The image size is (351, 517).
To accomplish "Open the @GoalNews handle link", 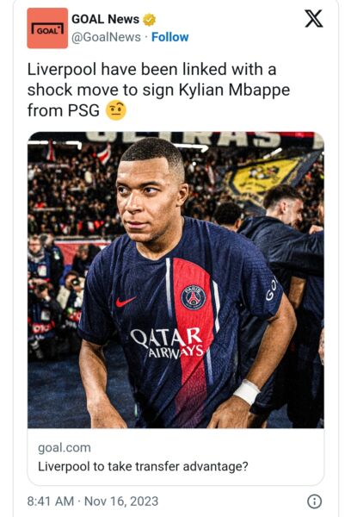I will point(106,37).
